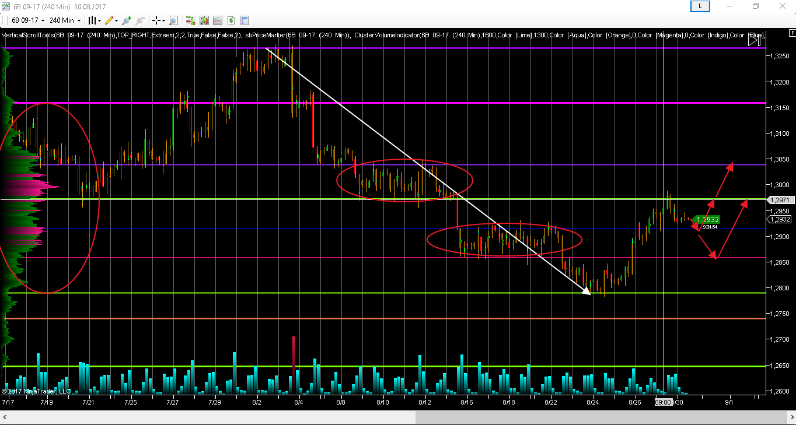Click the 1,2850 price axis label

(x=781, y=262)
